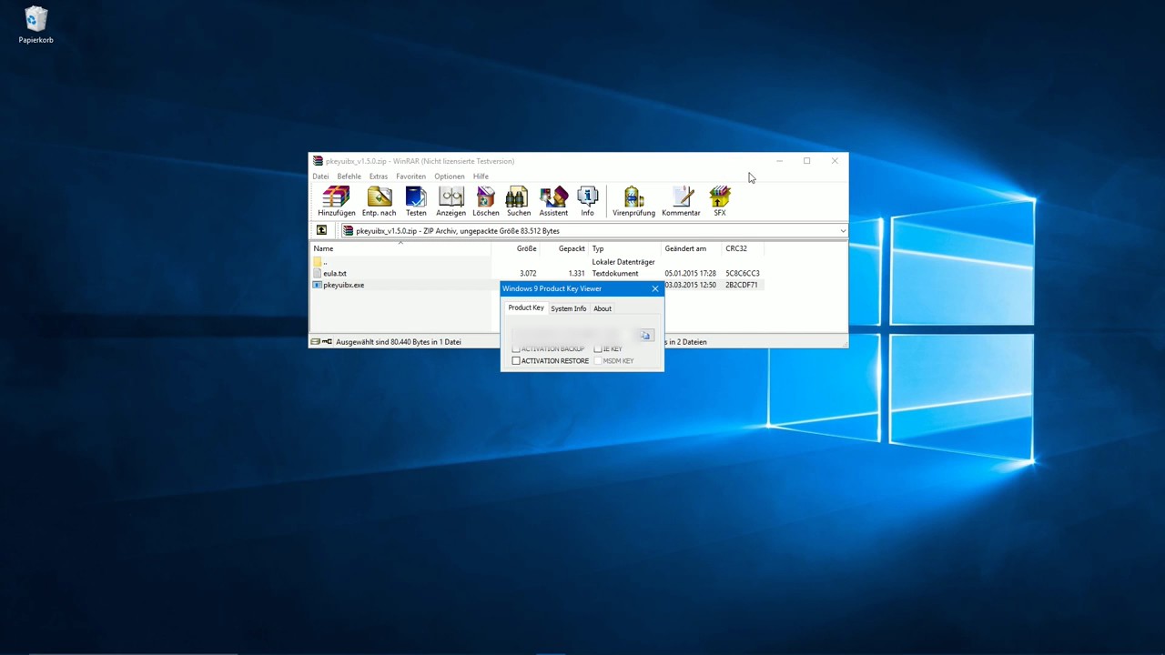
Task: Open the Datei menu
Action: tap(320, 176)
